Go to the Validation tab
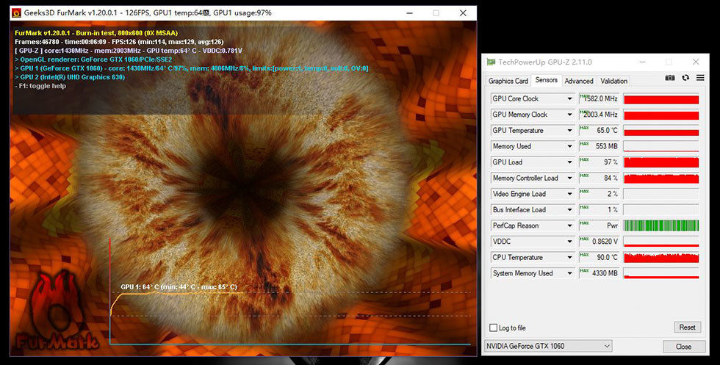Viewport: 720px width, 365px height. point(613,81)
